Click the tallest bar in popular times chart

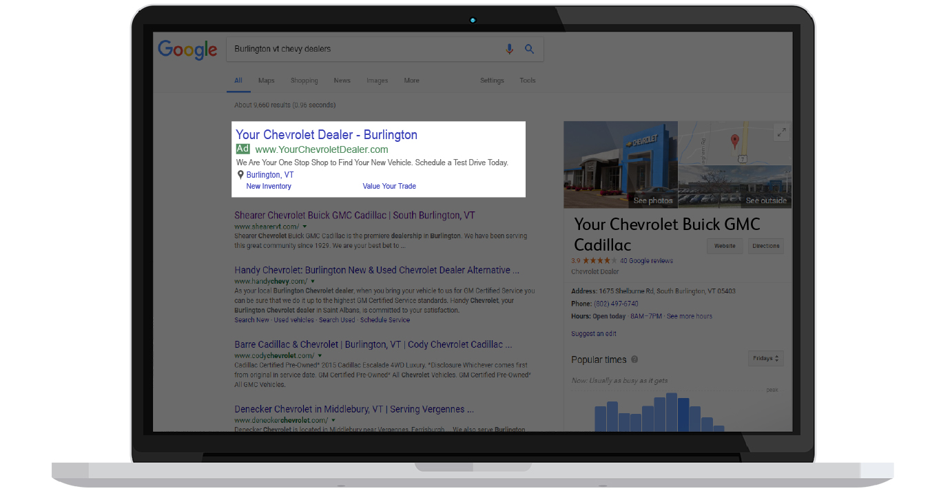[672, 412]
